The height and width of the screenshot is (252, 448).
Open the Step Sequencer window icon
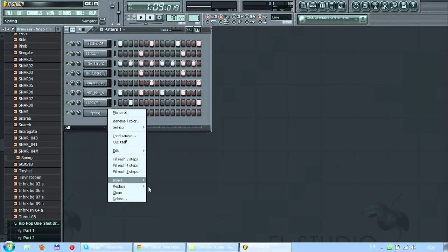[313, 6]
